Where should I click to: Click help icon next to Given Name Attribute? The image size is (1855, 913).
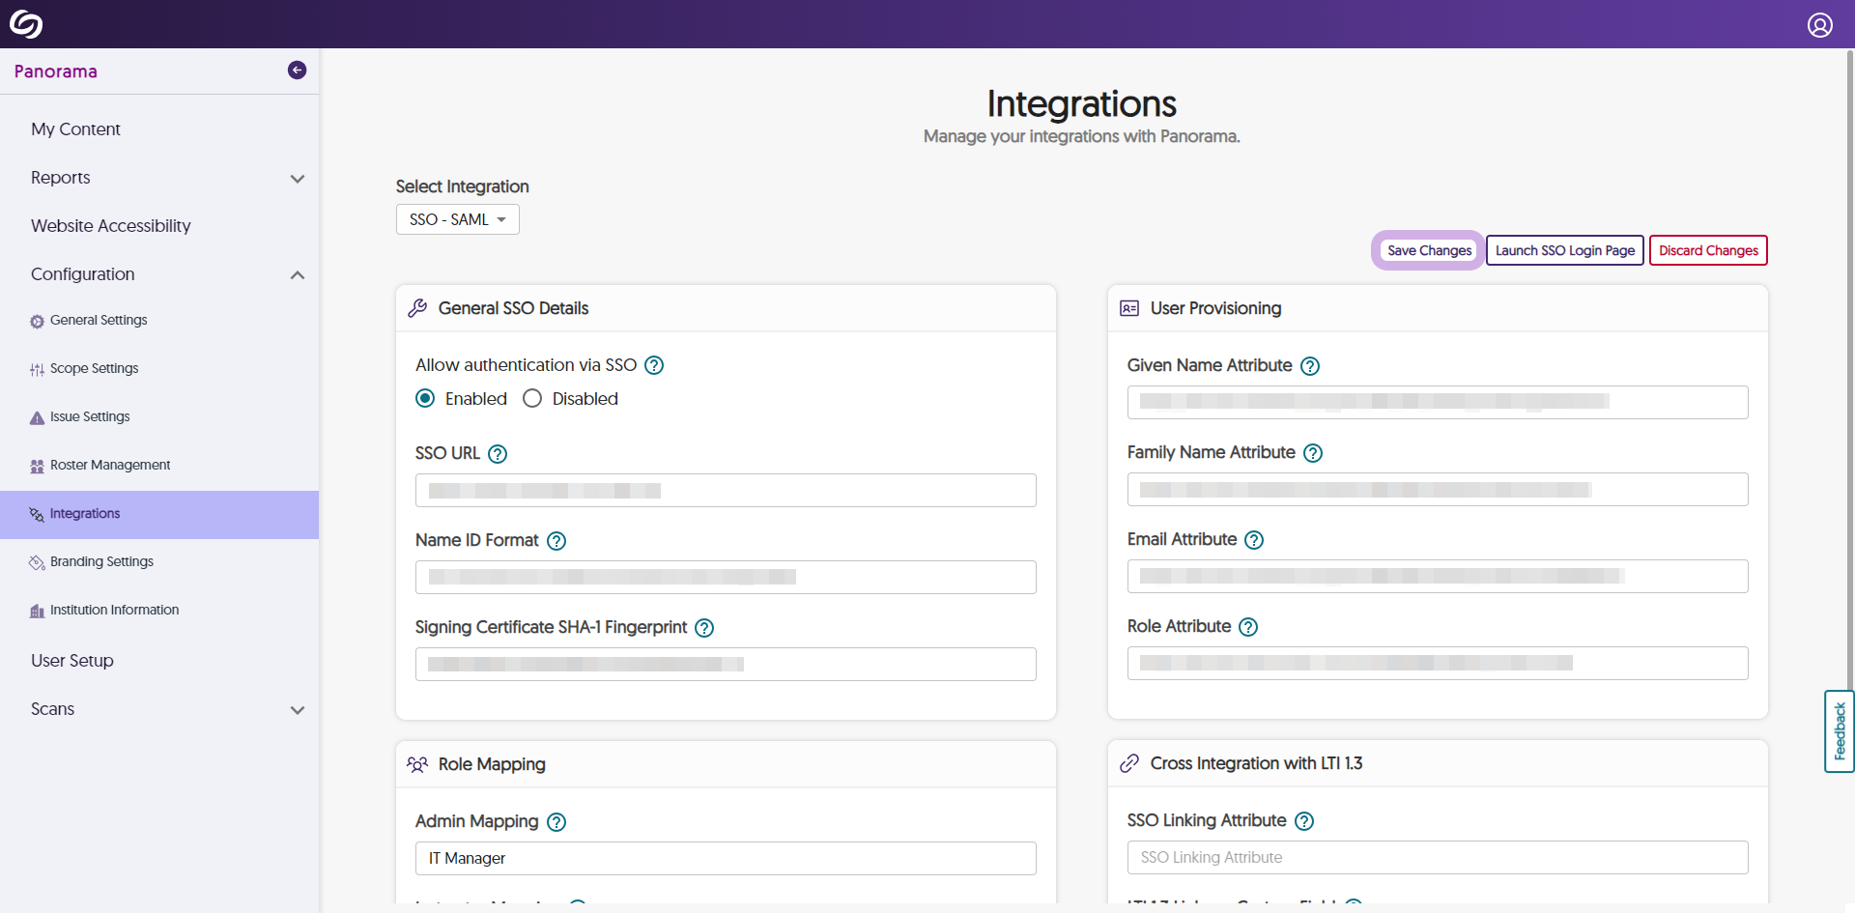(x=1309, y=366)
